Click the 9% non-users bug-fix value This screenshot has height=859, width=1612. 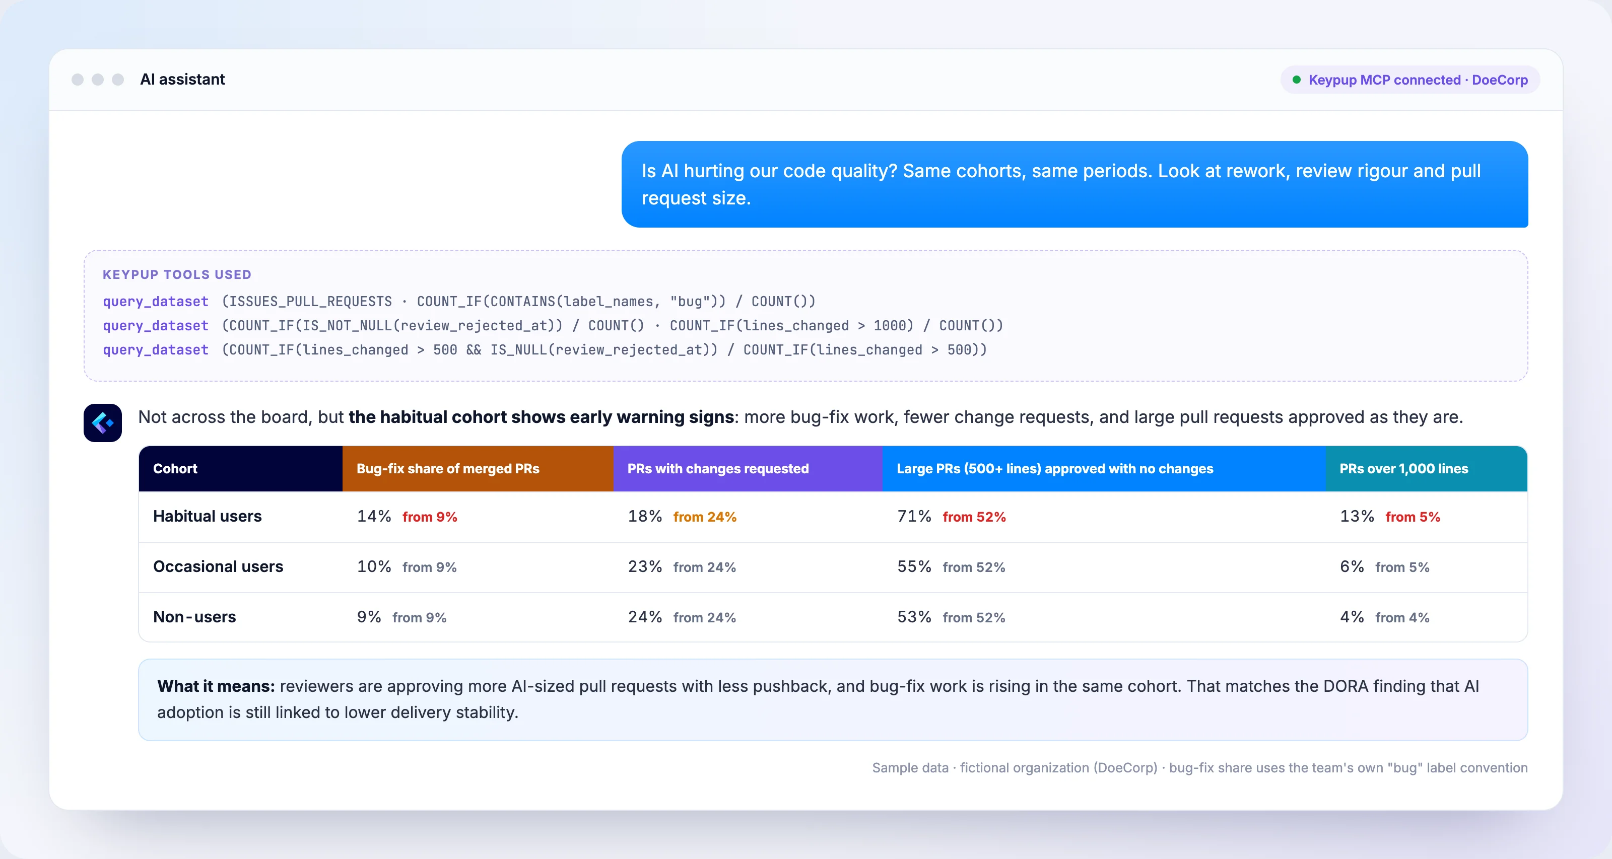pyautogui.click(x=369, y=617)
